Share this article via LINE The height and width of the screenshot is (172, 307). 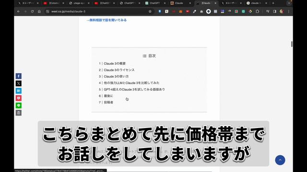click(19, 106)
